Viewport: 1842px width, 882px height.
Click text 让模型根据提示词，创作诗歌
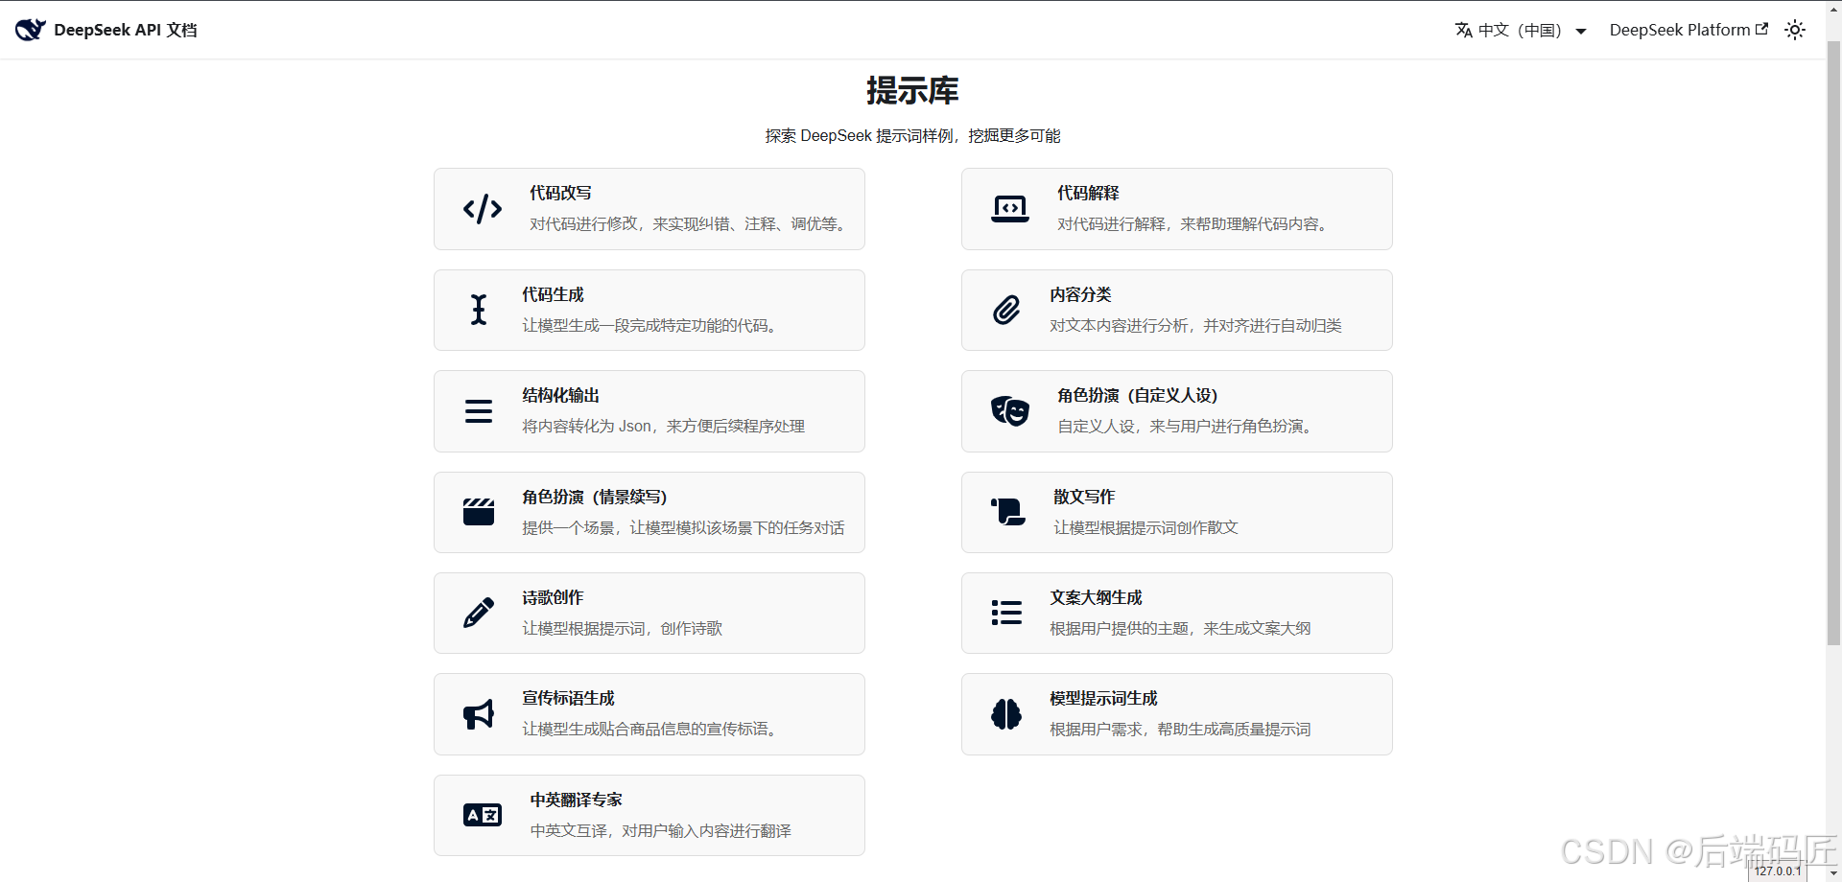(622, 628)
